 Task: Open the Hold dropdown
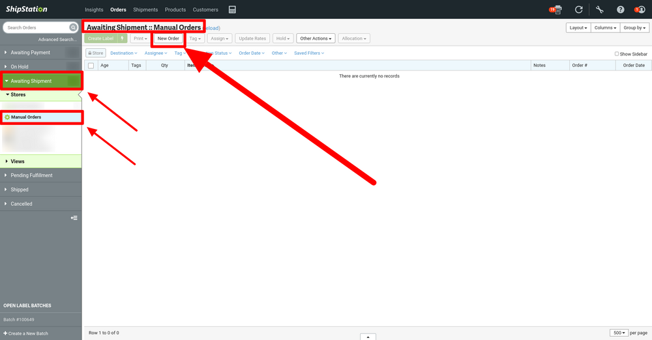[x=283, y=38]
